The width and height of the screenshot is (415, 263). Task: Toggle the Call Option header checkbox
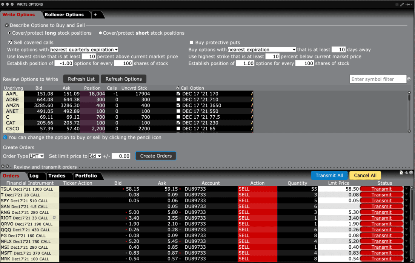pos(178,88)
